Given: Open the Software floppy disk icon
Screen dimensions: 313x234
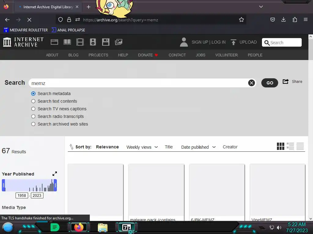Looking at the screenshot, I should tap(105, 42).
